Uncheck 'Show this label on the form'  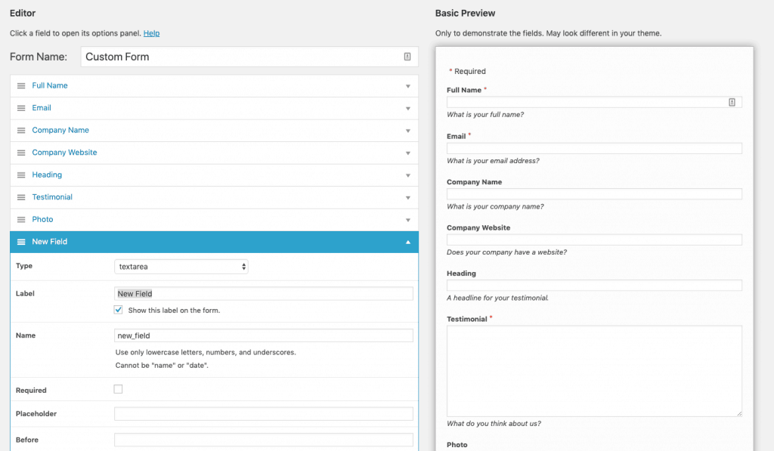[118, 310]
